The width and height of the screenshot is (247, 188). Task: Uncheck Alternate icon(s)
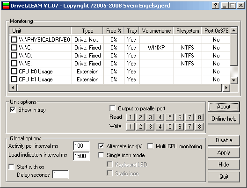point(101,146)
